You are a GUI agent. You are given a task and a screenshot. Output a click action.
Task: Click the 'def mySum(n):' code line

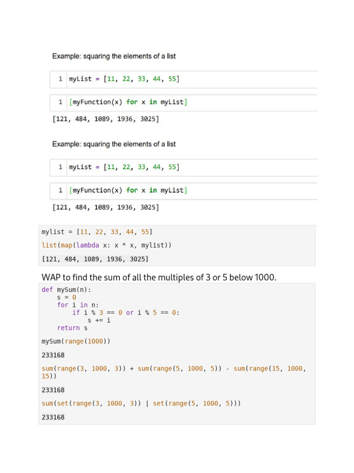[66, 290]
